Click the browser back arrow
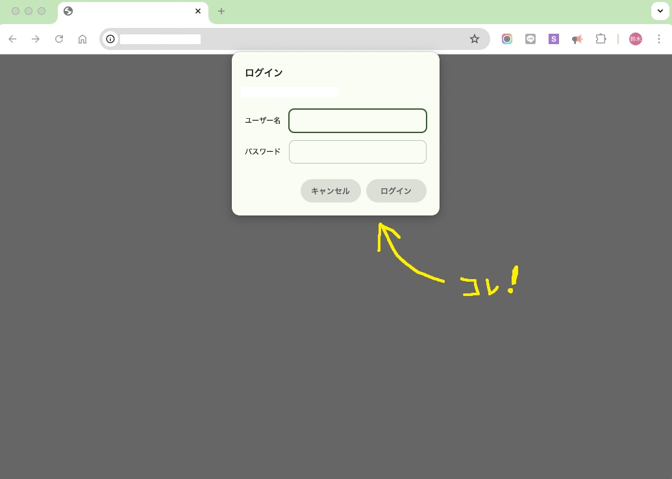Image resolution: width=672 pixels, height=479 pixels. click(12, 39)
